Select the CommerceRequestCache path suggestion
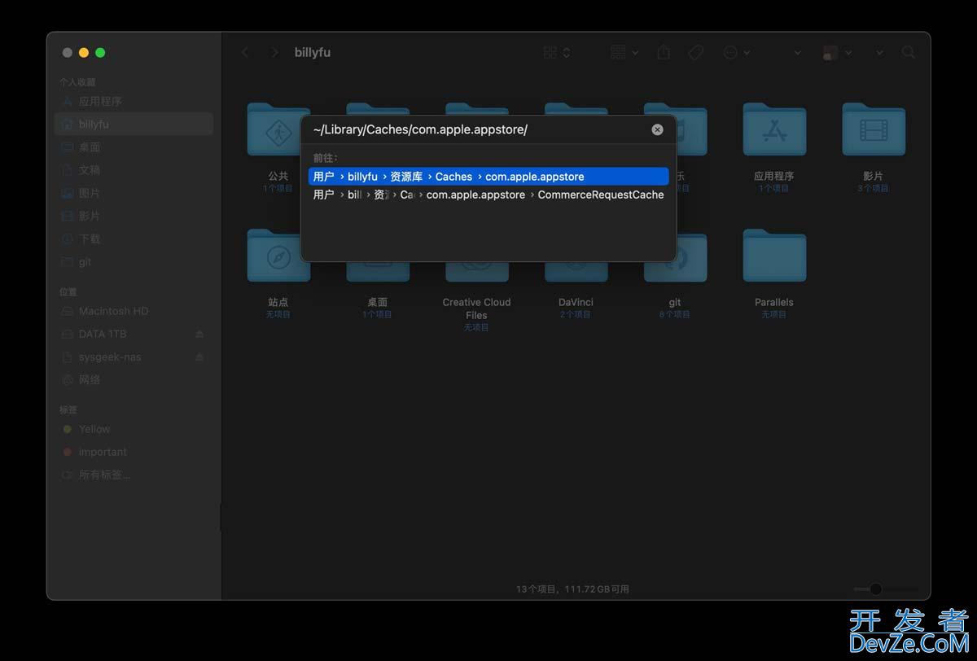 pos(488,195)
